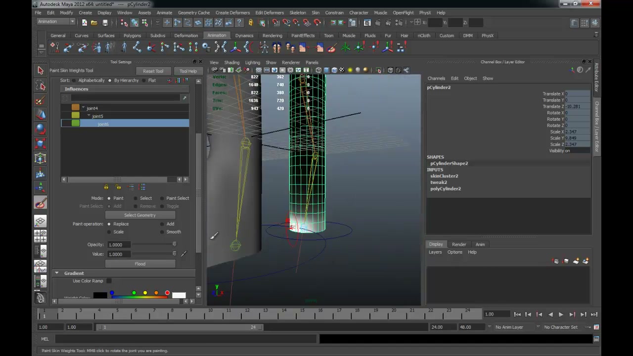Screen dimensions: 633x356
Task: Open the Script Editor icon bottom right
Action: tap(596, 339)
